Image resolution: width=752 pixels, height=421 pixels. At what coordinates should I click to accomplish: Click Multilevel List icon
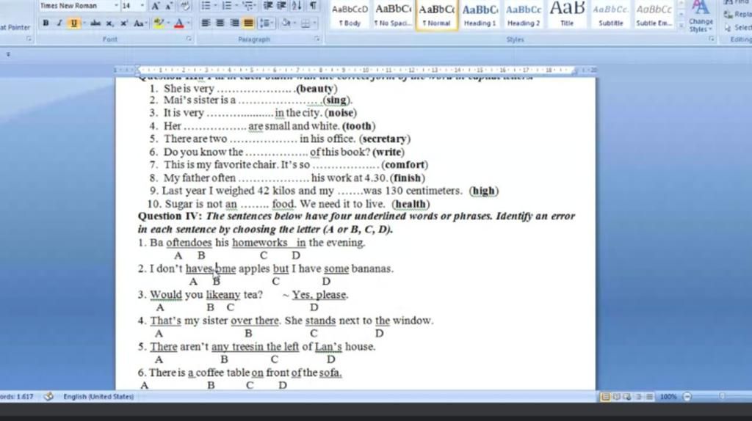248,6
